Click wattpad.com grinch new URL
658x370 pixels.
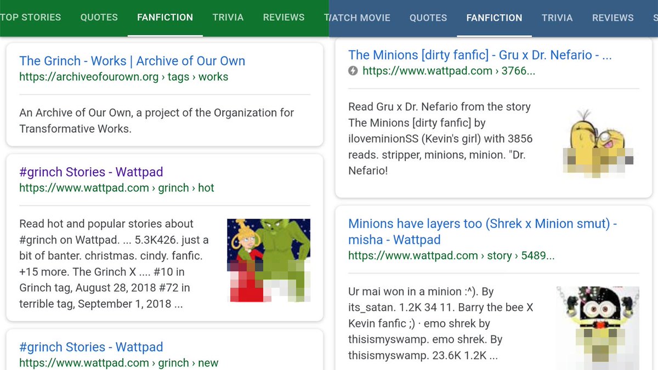tap(118, 363)
